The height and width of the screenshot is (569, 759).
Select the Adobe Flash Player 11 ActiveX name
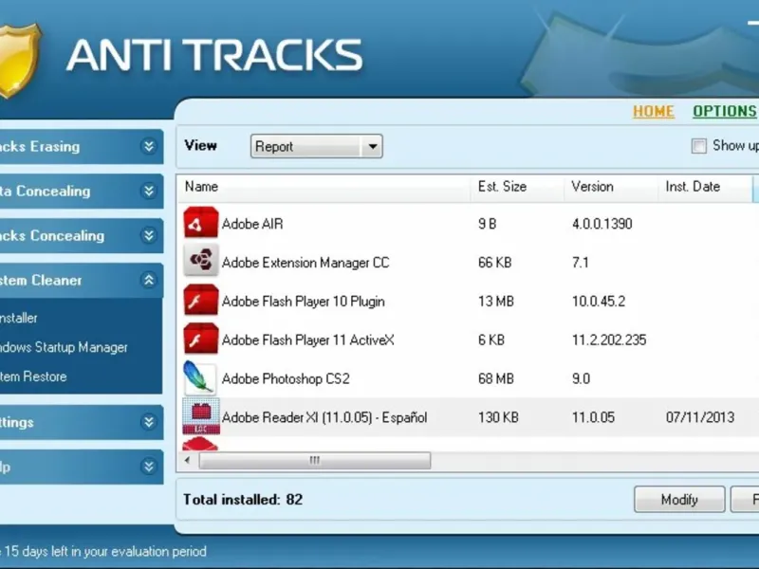[307, 340]
